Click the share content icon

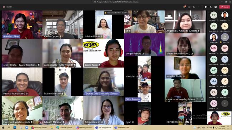click(216, 7)
